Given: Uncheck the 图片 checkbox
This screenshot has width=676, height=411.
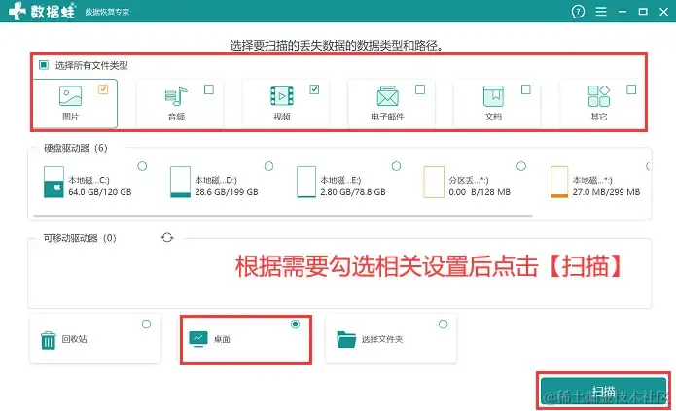Looking at the screenshot, I should click(103, 89).
